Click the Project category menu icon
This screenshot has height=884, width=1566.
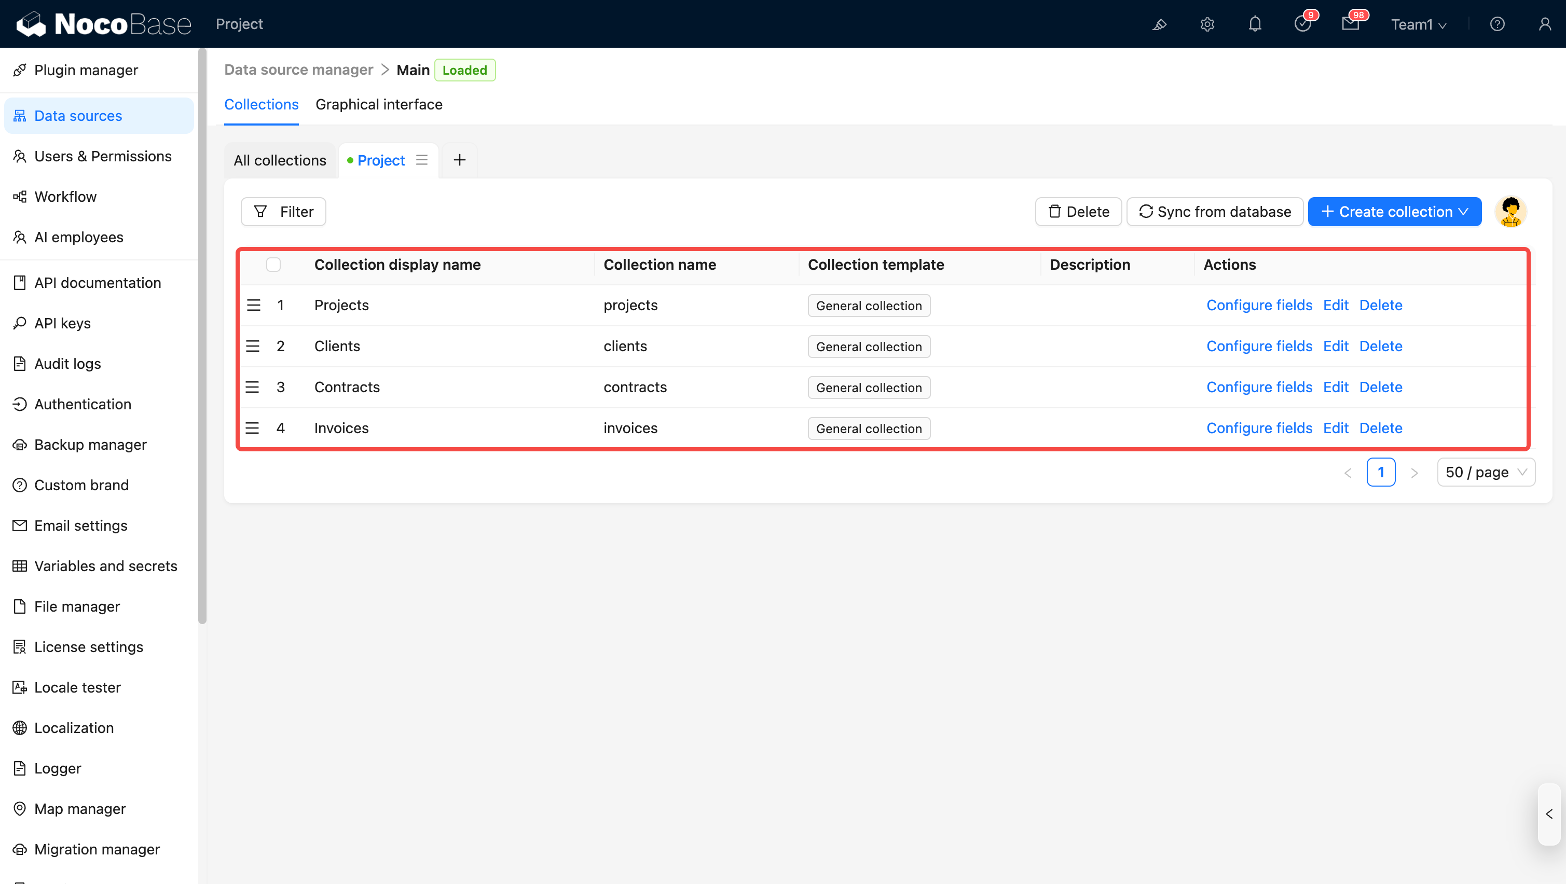point(422,160)
